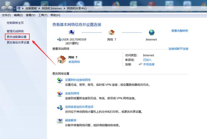Click the 选择家庭组和共享选项 link

(x=79, y=107)
